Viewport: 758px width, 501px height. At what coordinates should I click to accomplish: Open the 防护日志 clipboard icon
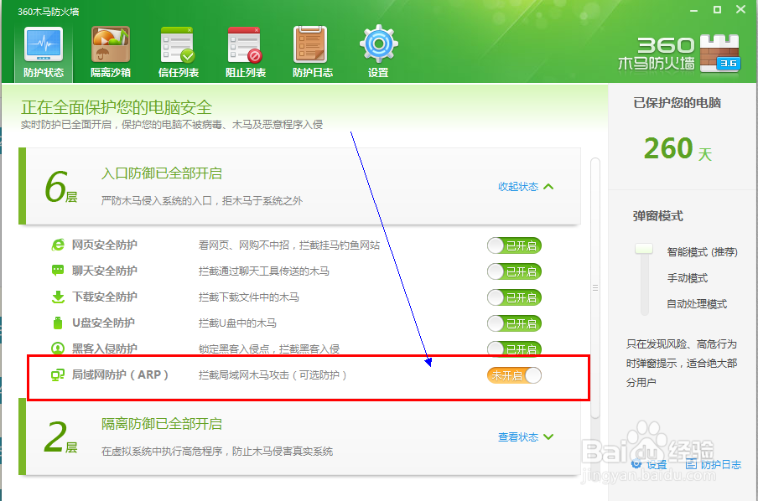[x=311, y=44]
